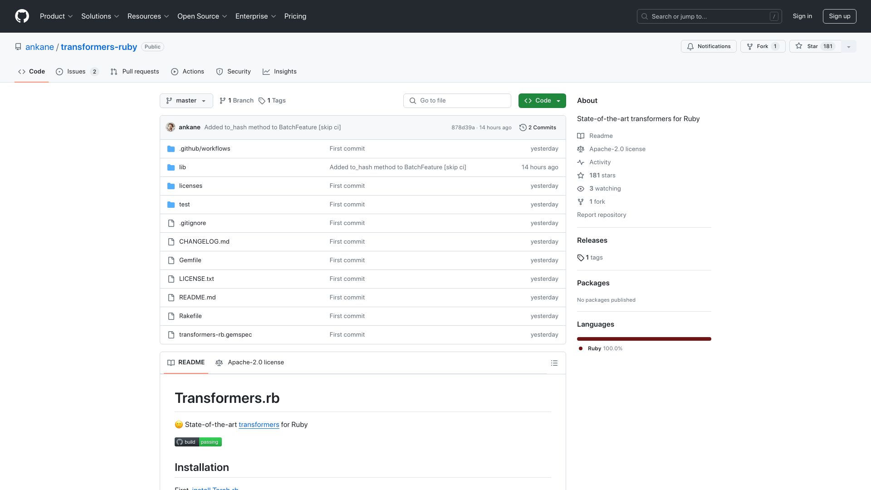Viewport: 871px width, 490px height.
Task: Open the transformers-rb.gemspec file
Action: pyautogui.click(x=215, y=335)
